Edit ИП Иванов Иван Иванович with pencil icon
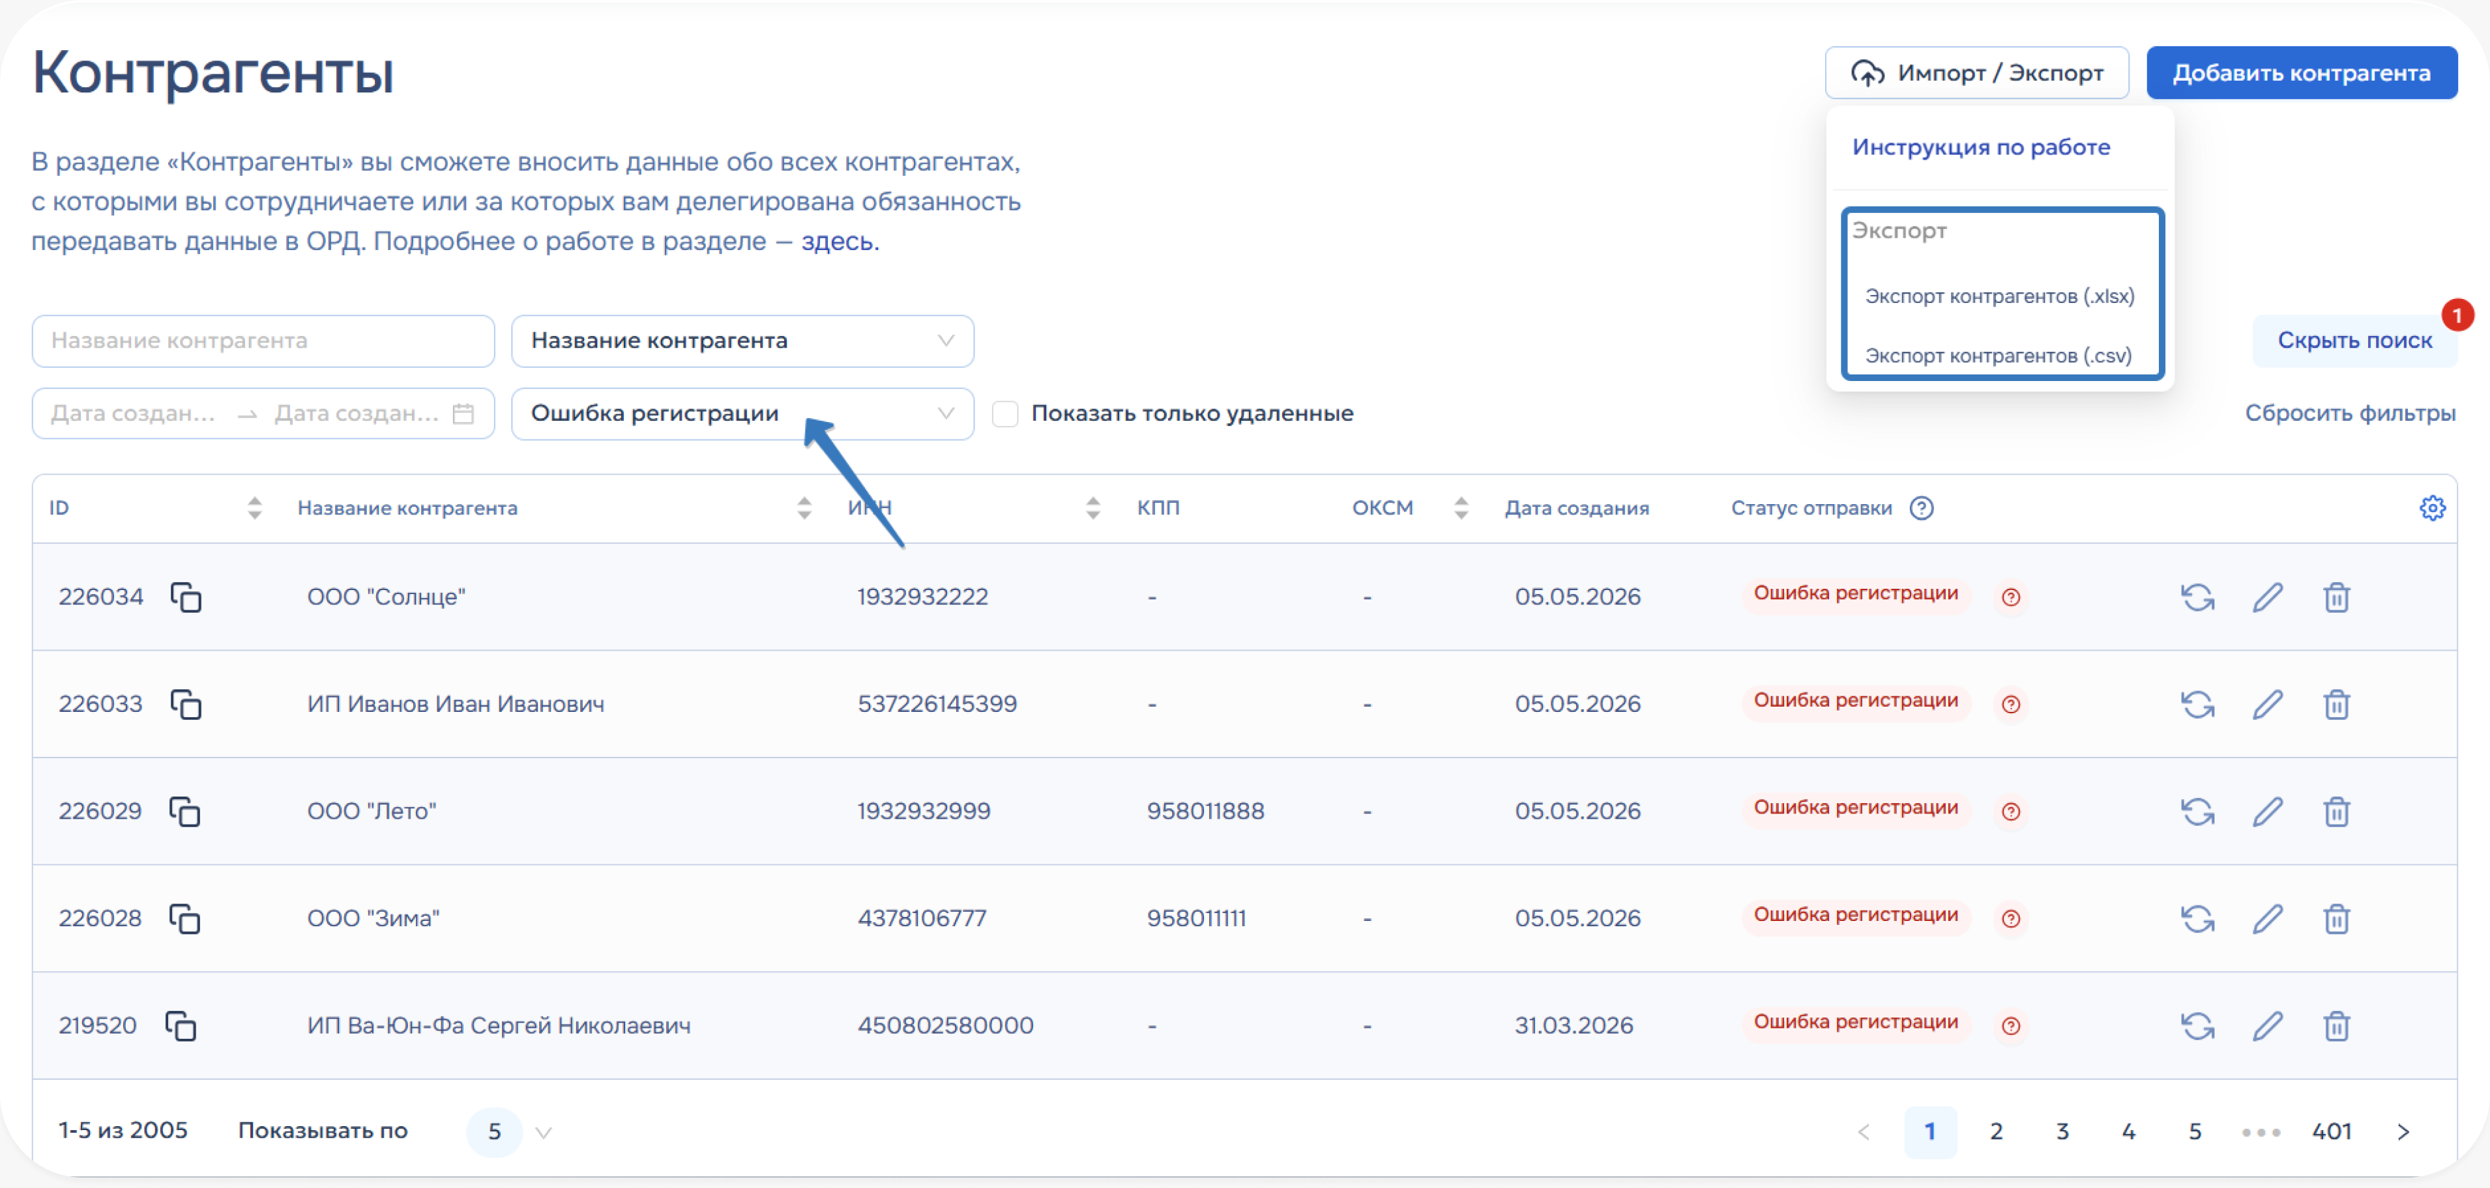Viewport: 2490px width, 1188px height. 2268,704
